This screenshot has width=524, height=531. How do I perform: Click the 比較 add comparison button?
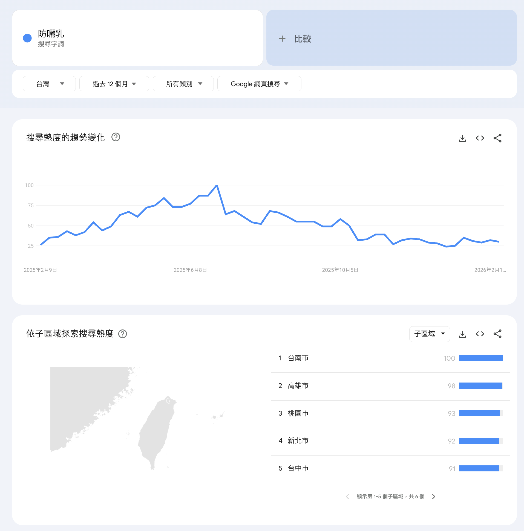coord(296,39)
